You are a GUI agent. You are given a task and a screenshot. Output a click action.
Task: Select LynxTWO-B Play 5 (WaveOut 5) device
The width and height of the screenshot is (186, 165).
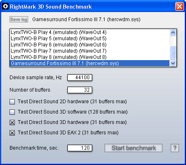pyautogui.click(x=90, y=39)
